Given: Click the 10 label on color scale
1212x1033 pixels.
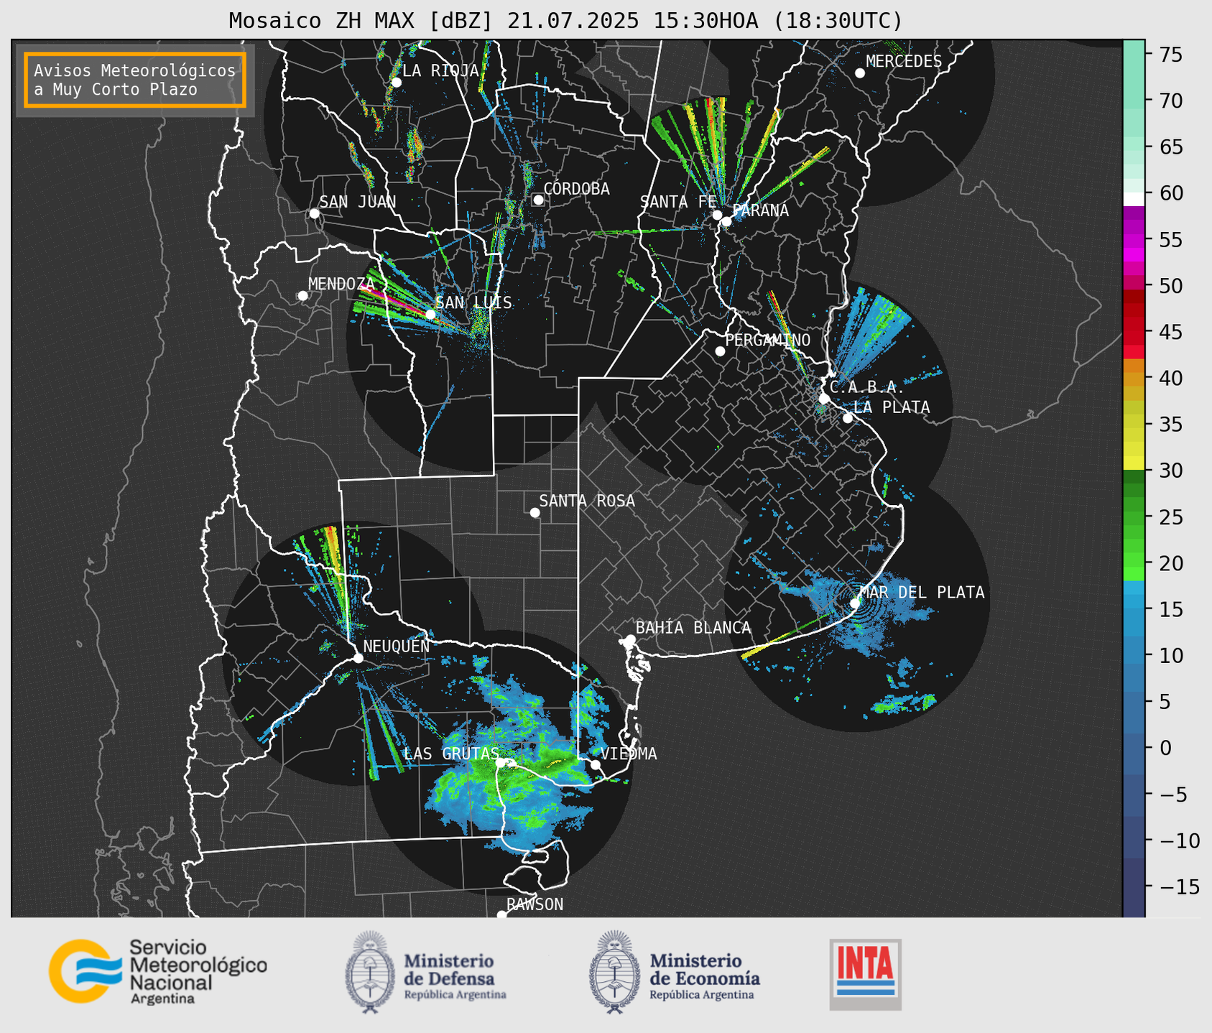Looking at the screenshot, I should 1170,656.
